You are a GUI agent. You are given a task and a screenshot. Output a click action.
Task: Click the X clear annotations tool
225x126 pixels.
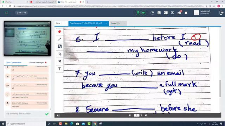pos(60,61)
